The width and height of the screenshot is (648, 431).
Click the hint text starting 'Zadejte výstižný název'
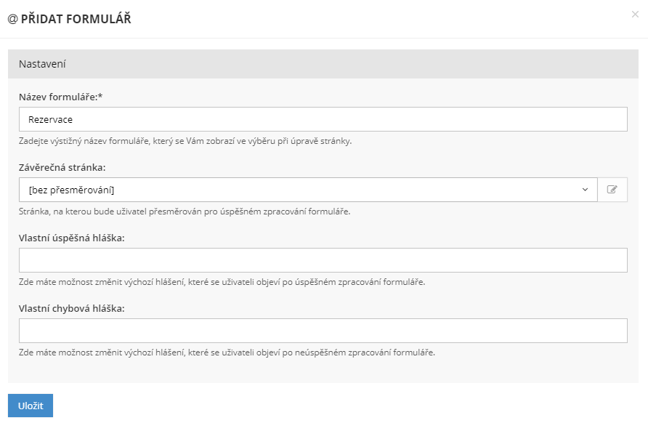pos(185,141)
